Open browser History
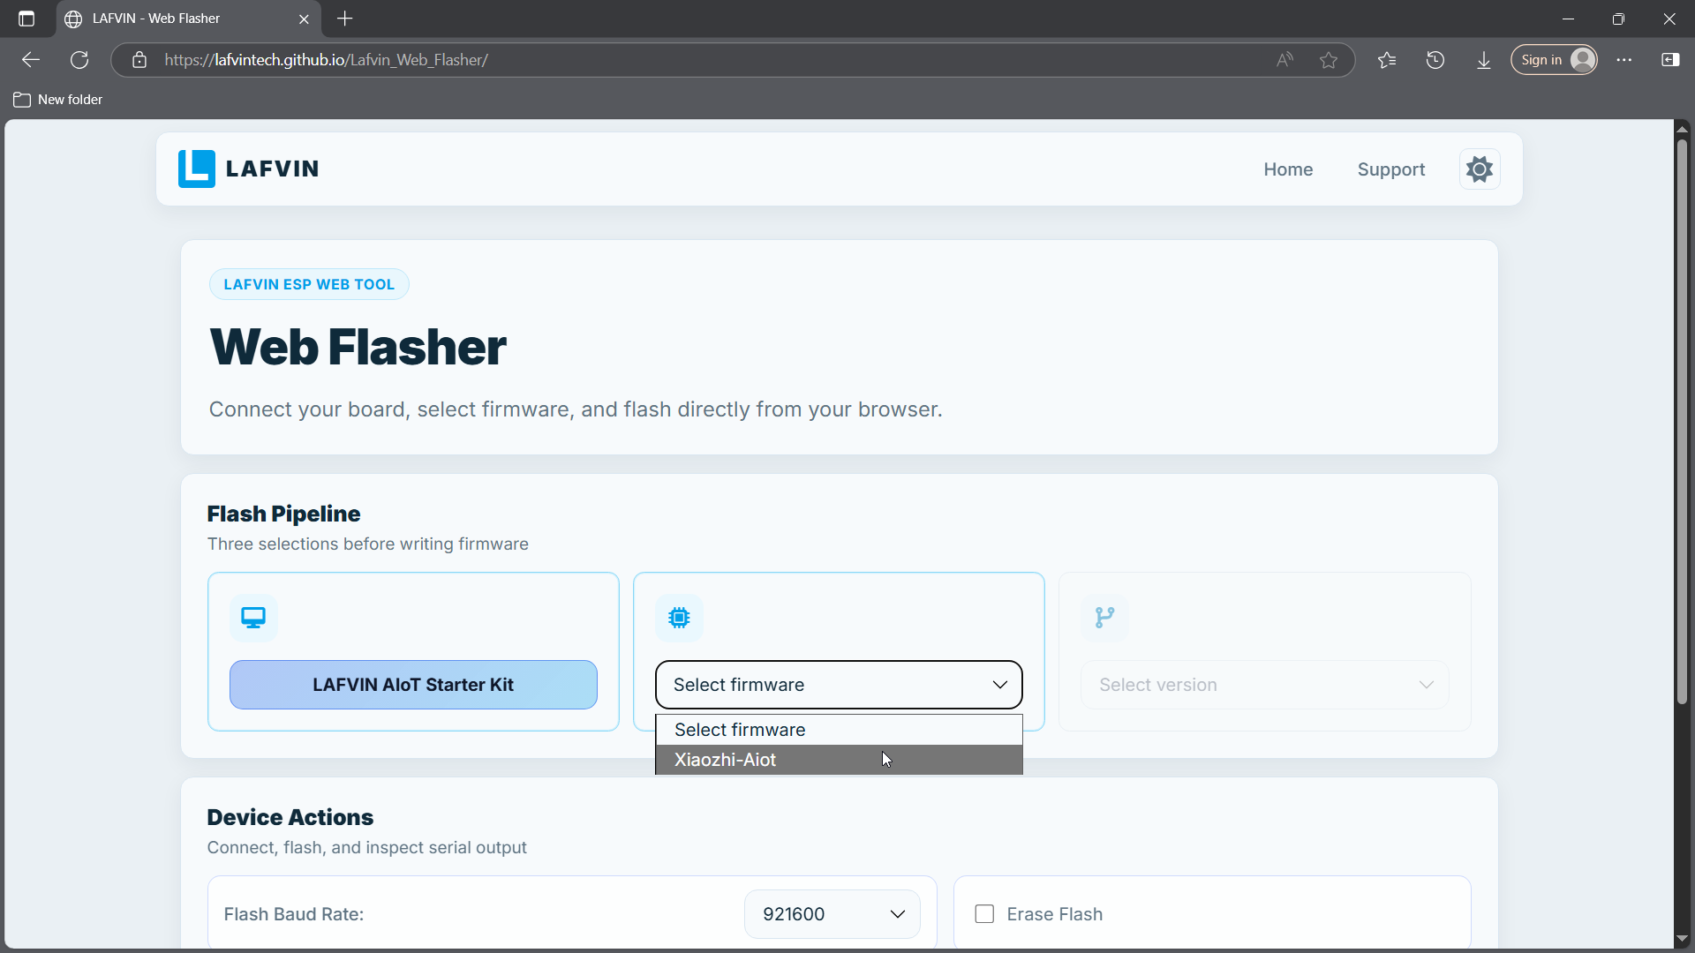 [1435, 60]
